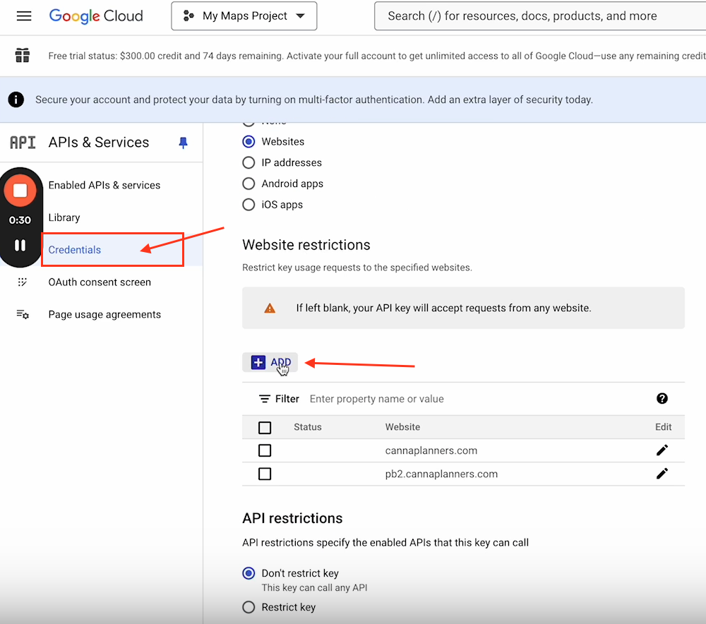Click the Google Cloud logo
This screenshot has height=624, width=706.
click(96, 16)
